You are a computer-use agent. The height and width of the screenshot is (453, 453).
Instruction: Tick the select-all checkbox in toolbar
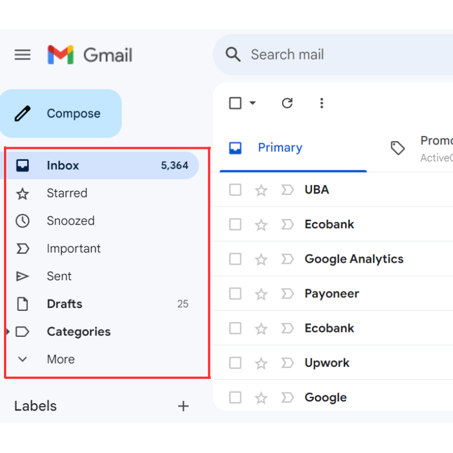pos(235,103)
